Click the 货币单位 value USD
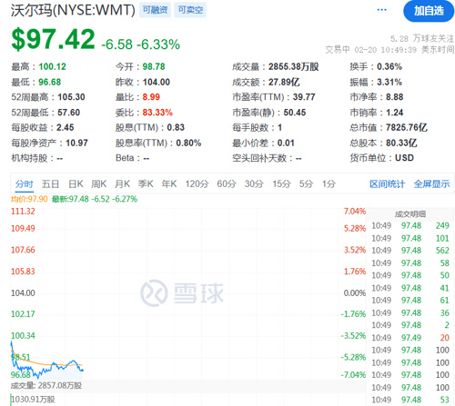 point(404,158)
